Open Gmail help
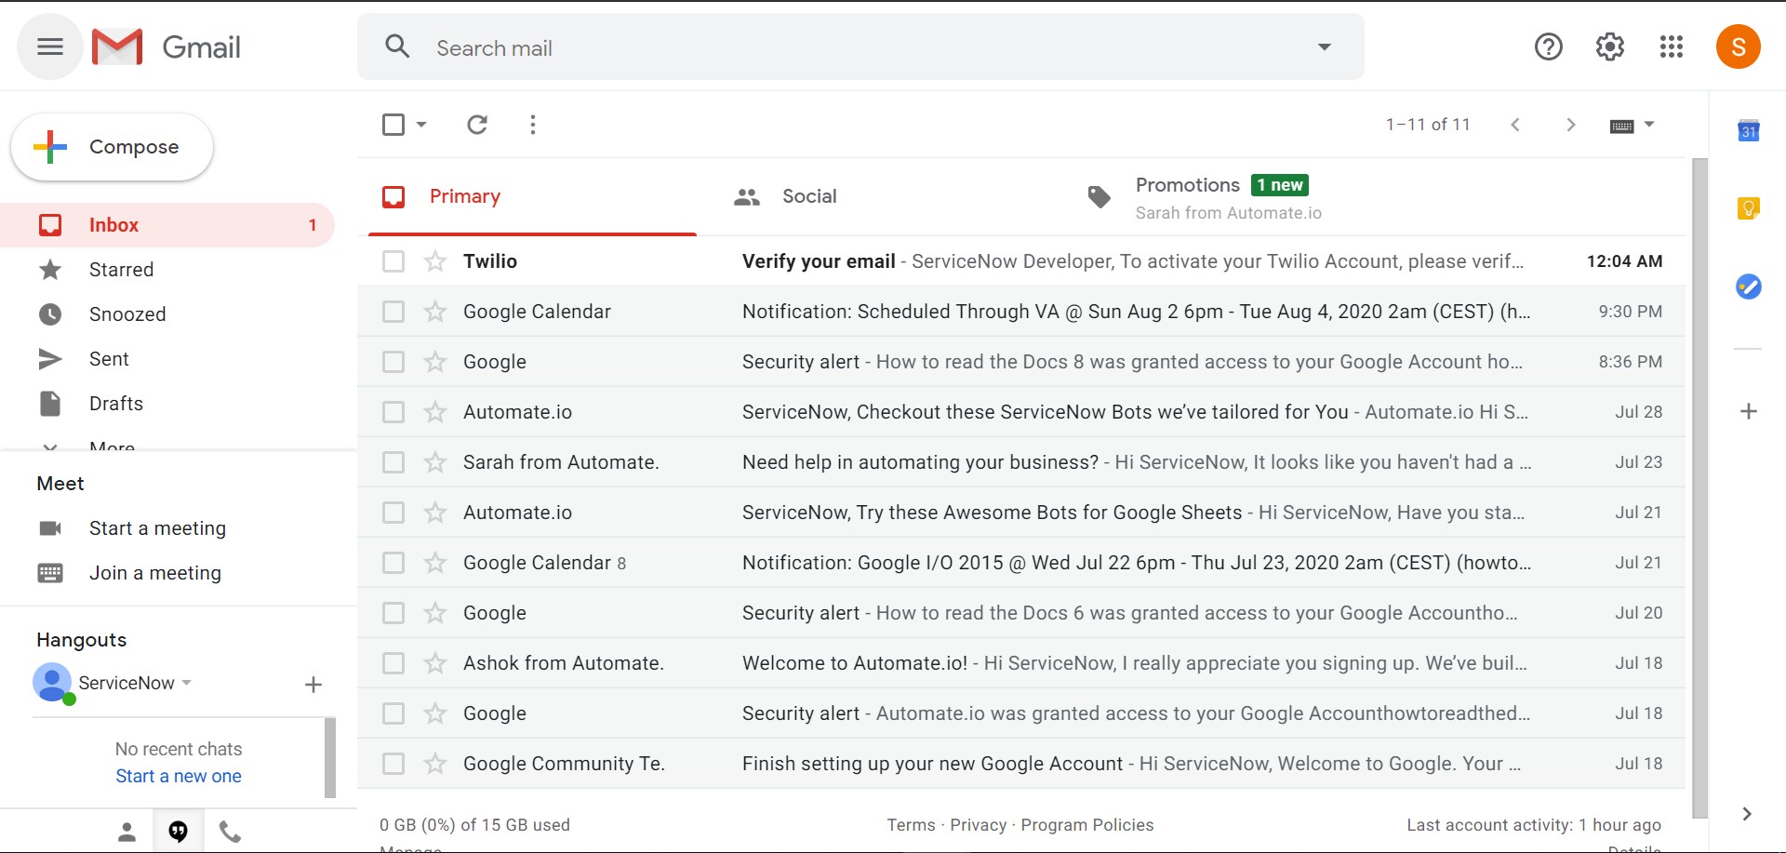Image resolution: width=1786 pixels, height=853 pixels. pyautogui.click(x=1548, y=47)
